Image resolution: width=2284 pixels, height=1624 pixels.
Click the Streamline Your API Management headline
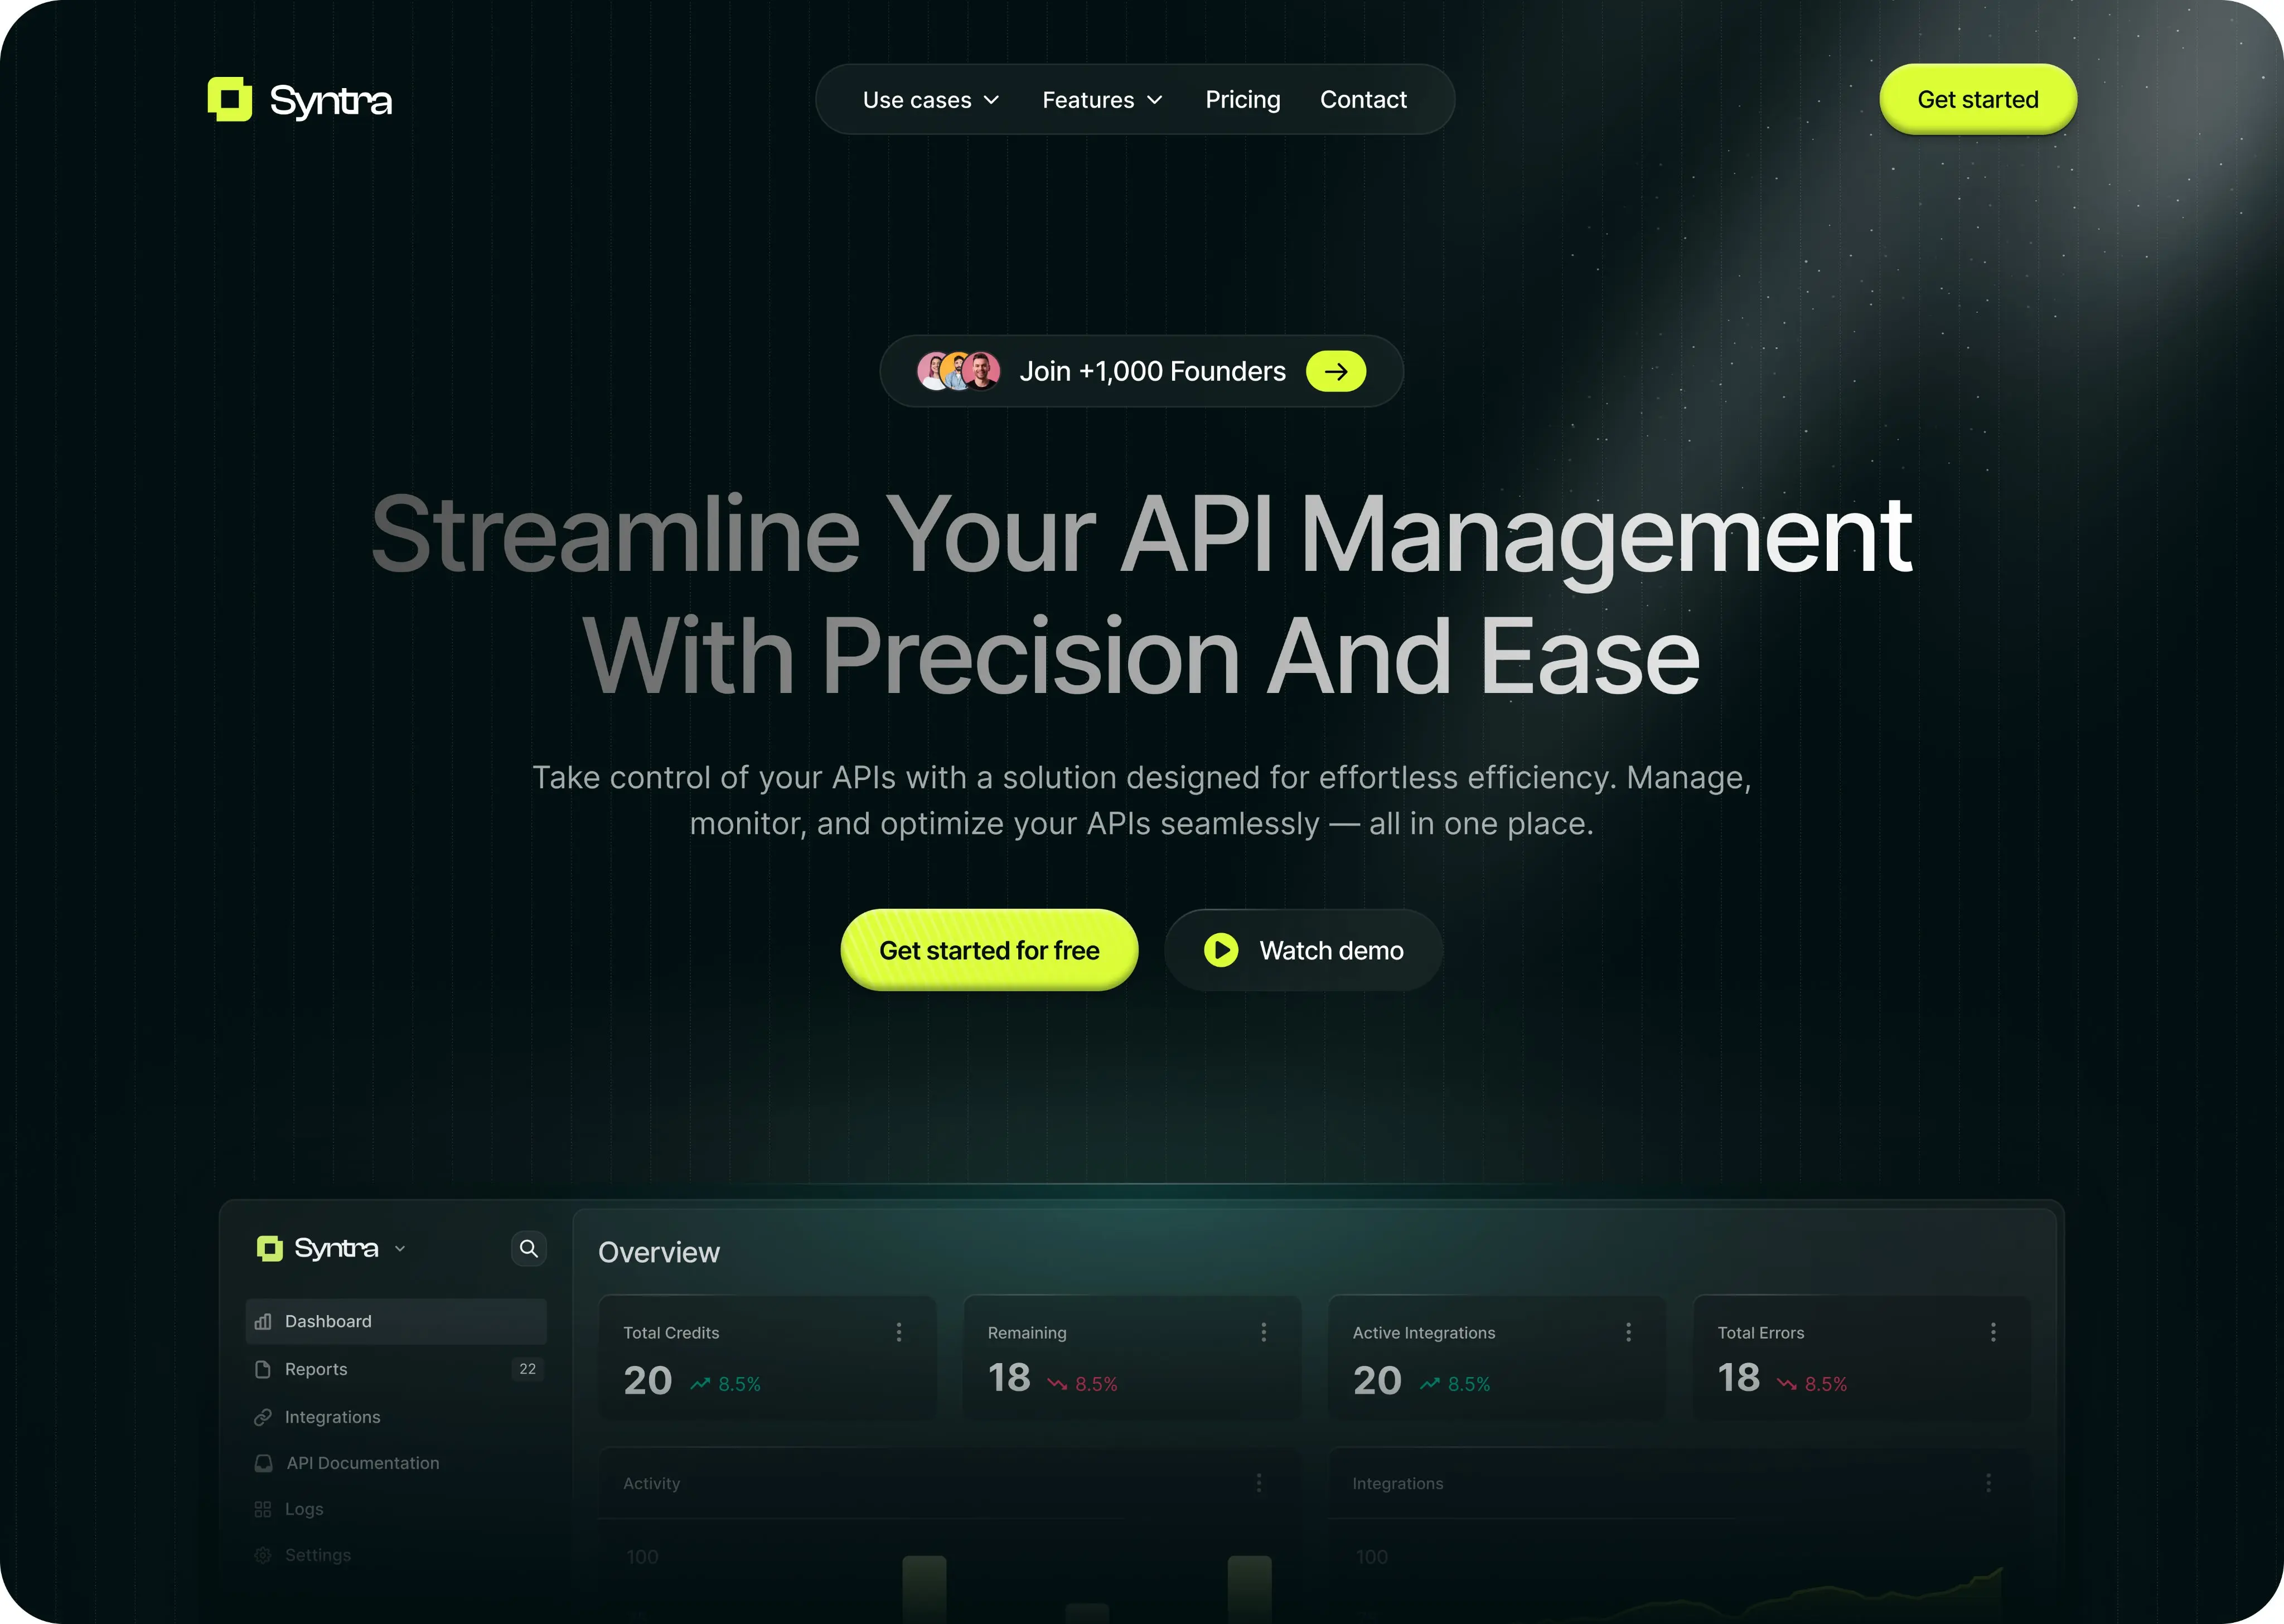pyautogui.click(x=1141, y=536)
